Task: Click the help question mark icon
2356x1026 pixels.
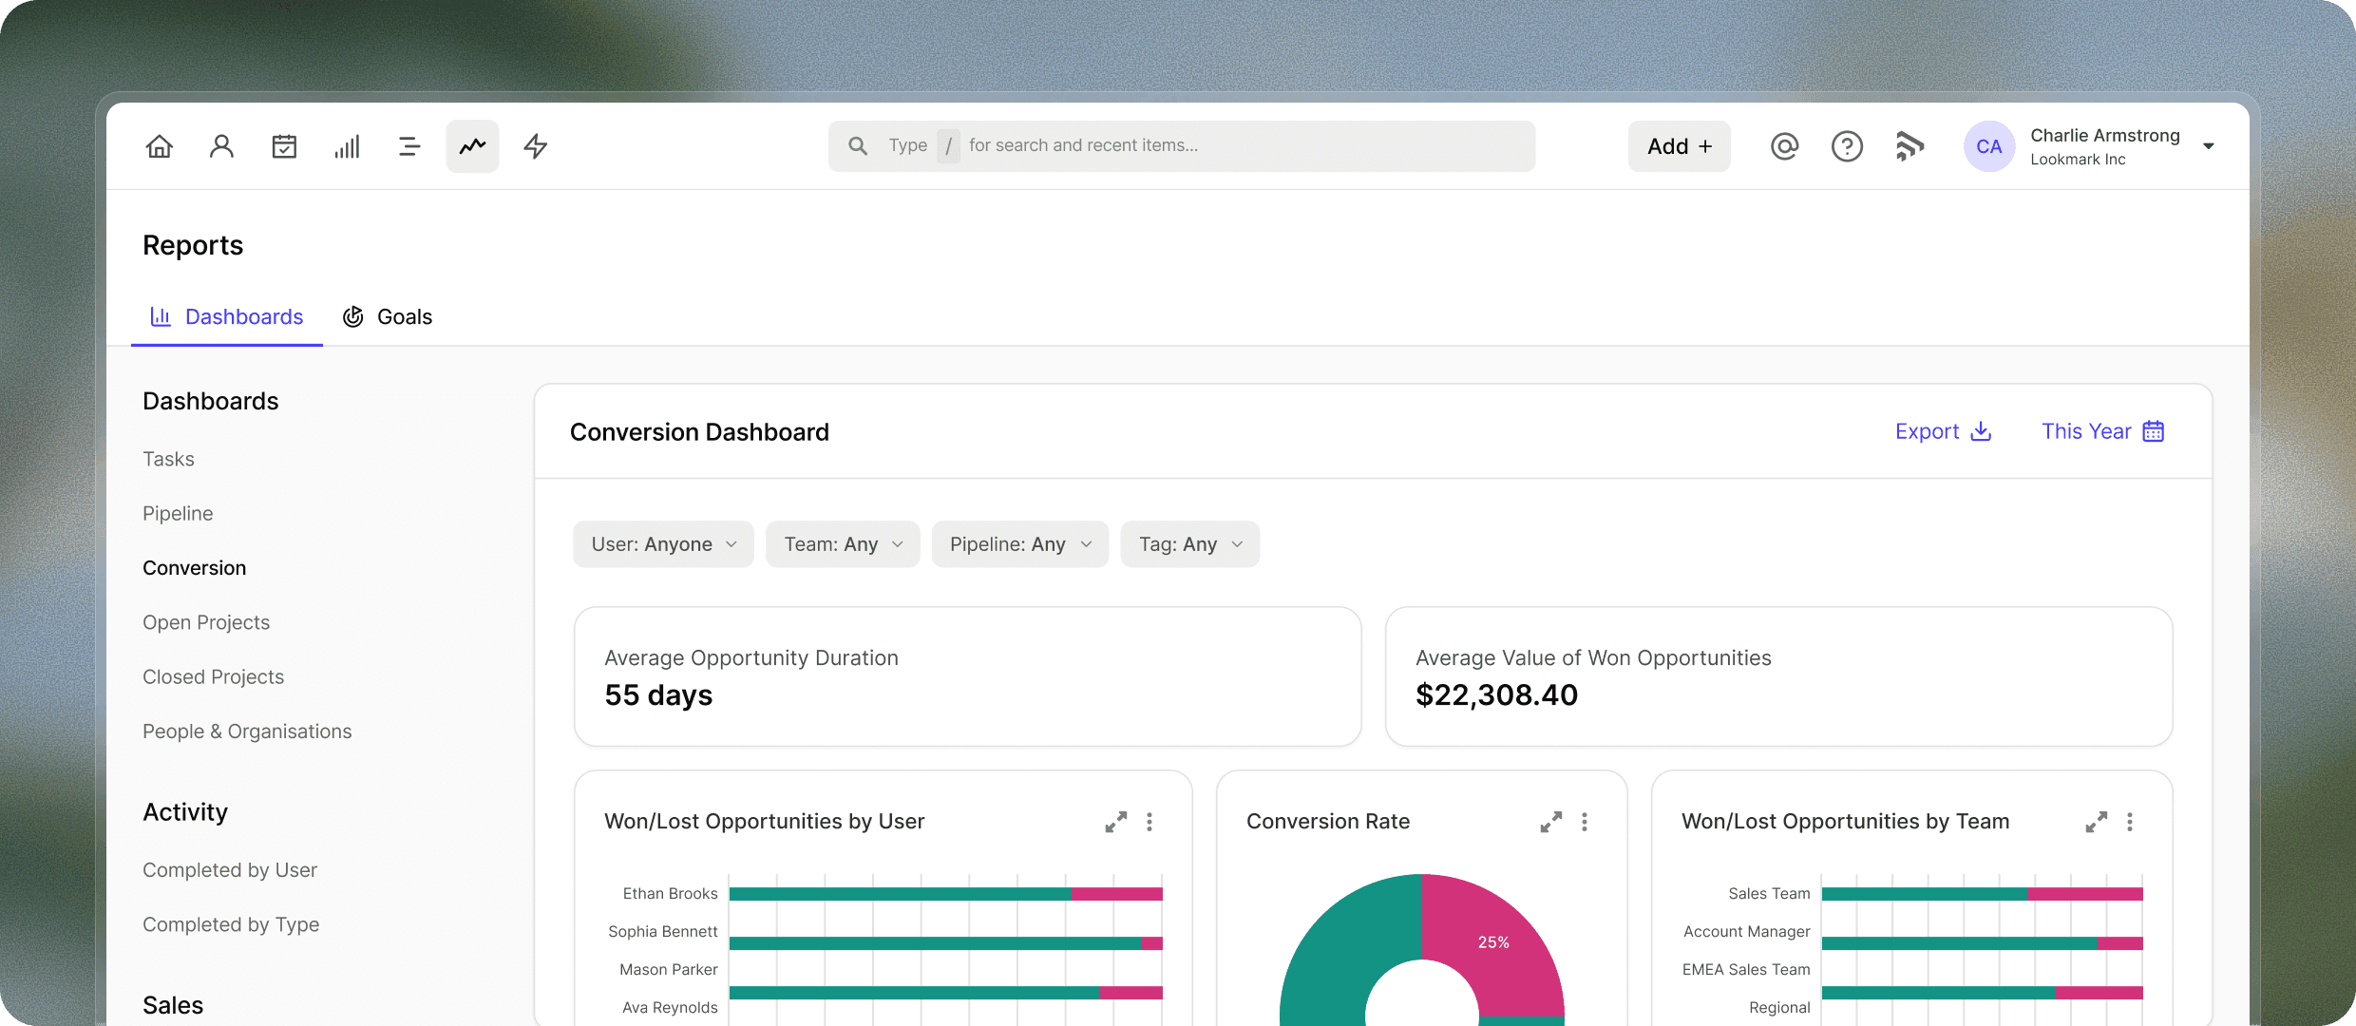Action: click(x=1847, y=145)
